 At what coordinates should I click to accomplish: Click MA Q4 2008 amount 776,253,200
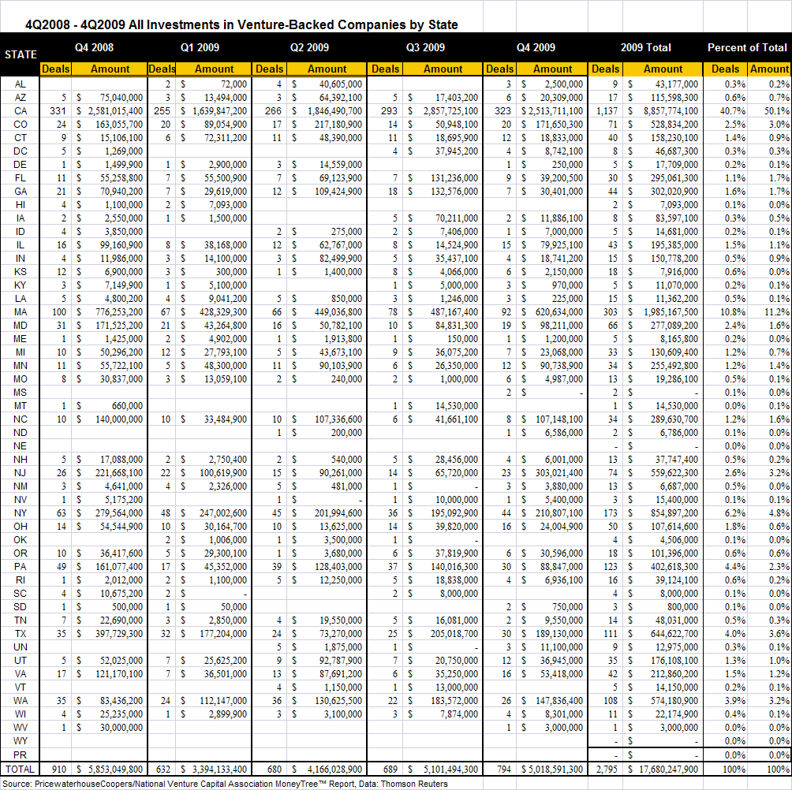(118, 312)
